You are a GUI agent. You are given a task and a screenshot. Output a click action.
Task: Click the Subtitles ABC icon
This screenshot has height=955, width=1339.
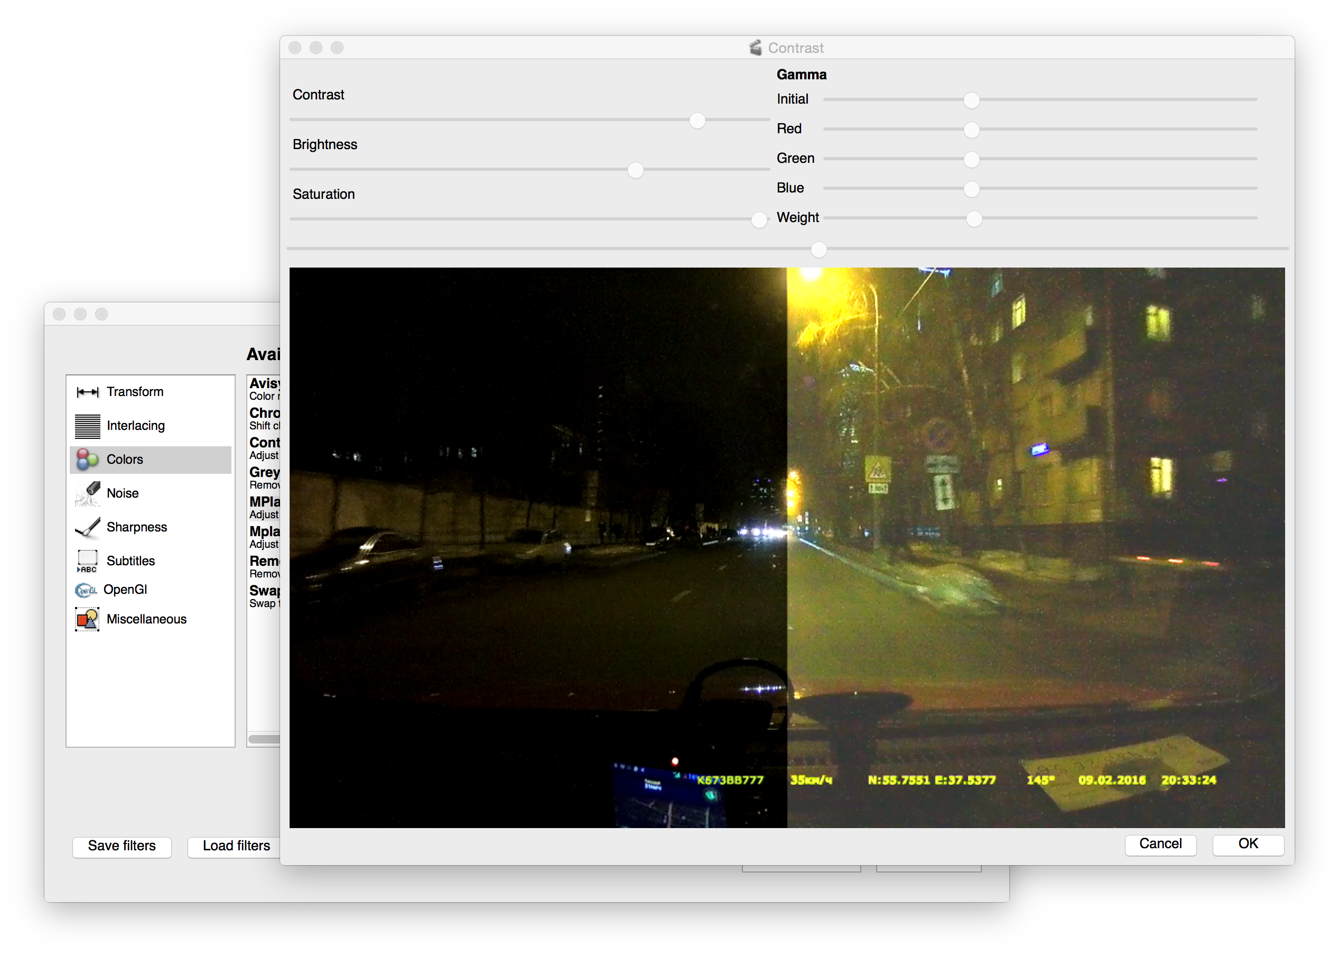point(88,561)
